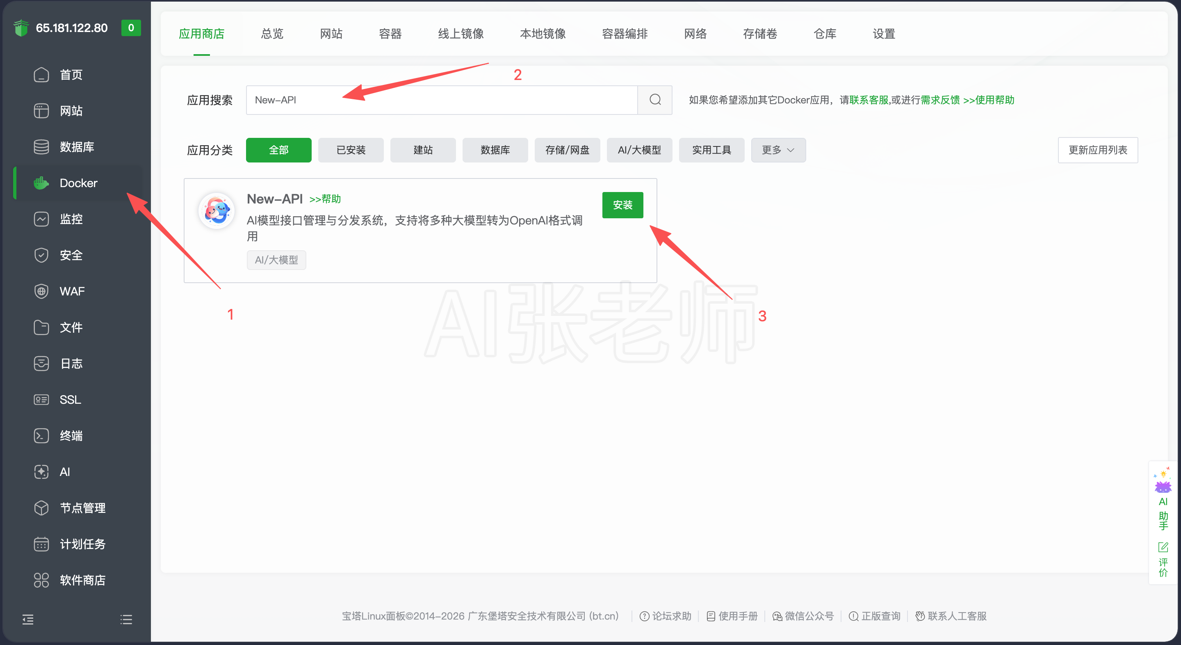Open 微信公众号 footer link
1181x645 pixels.
pos(803,616)
